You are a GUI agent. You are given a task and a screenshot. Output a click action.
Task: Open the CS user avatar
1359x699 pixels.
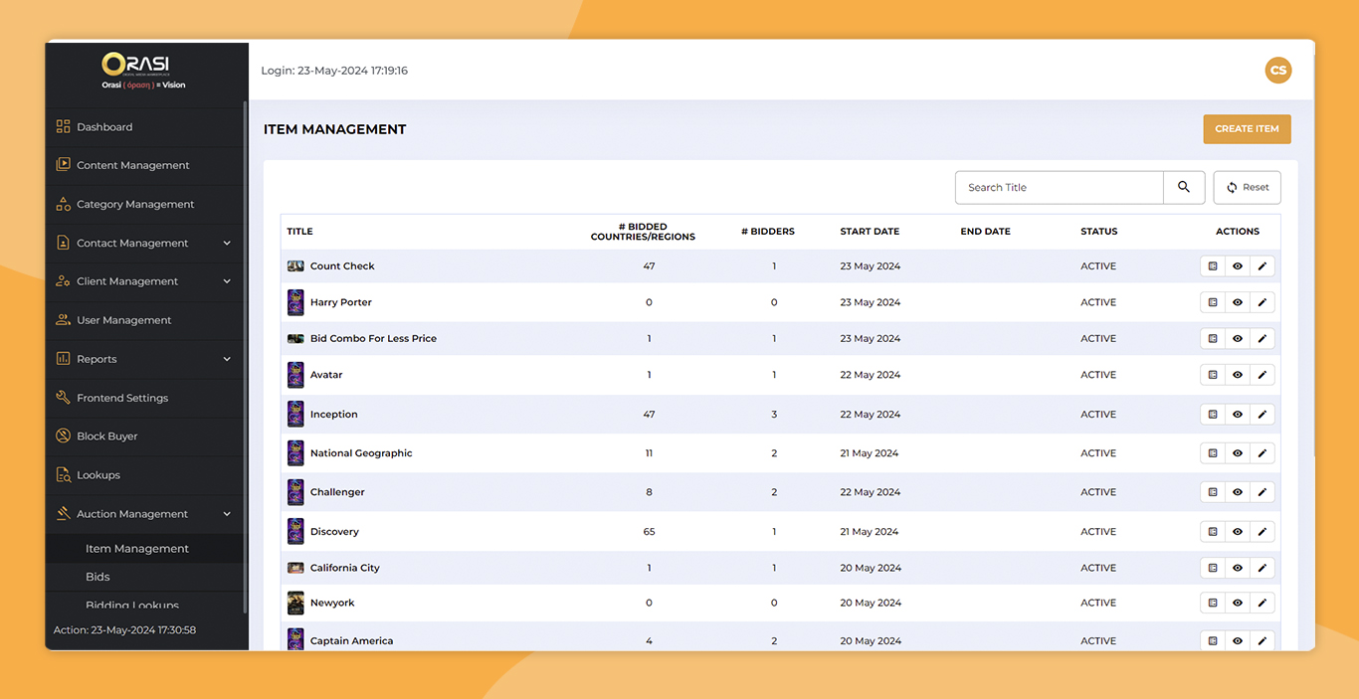(1278, 71)
